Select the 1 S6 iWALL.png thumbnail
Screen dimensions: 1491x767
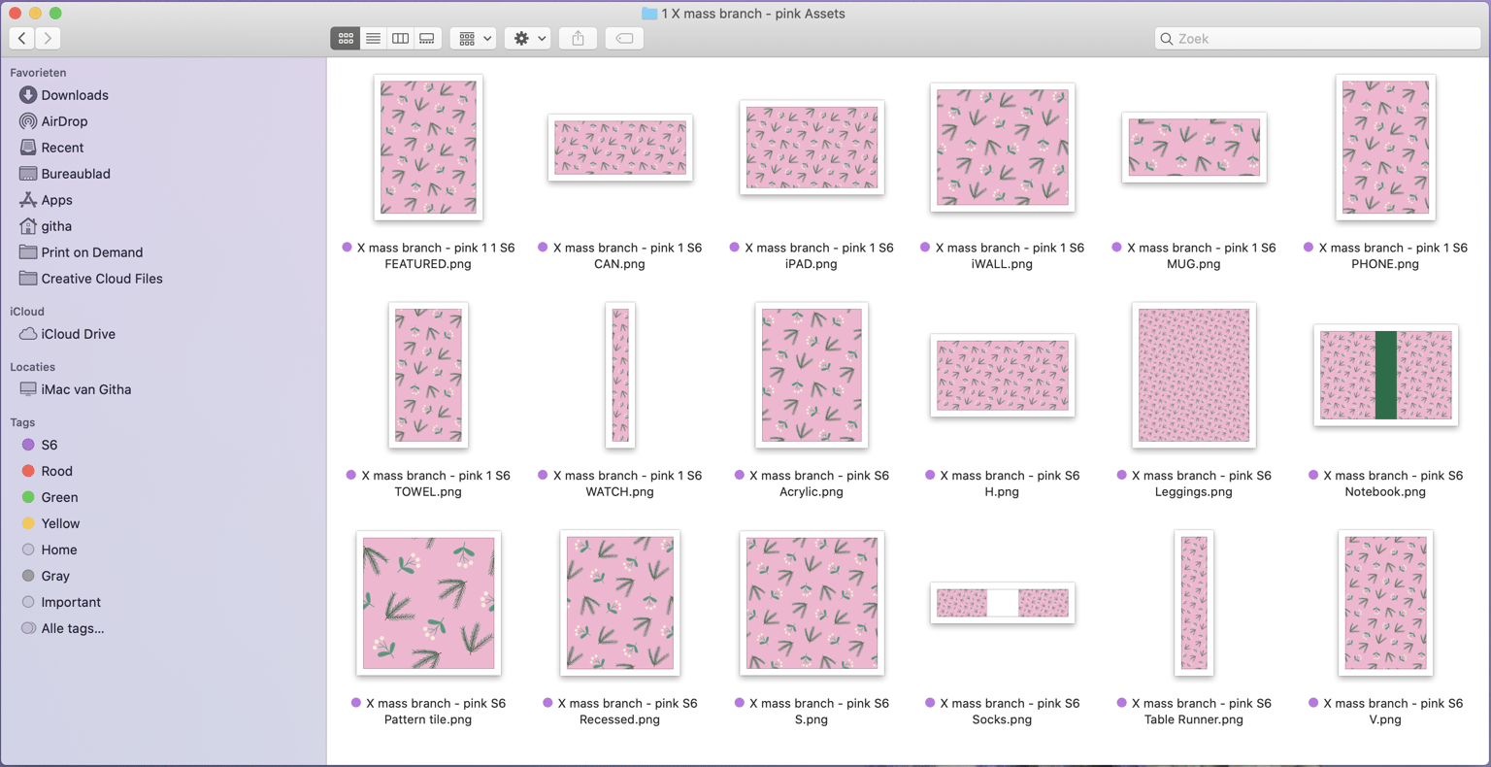coord(1003,148)
